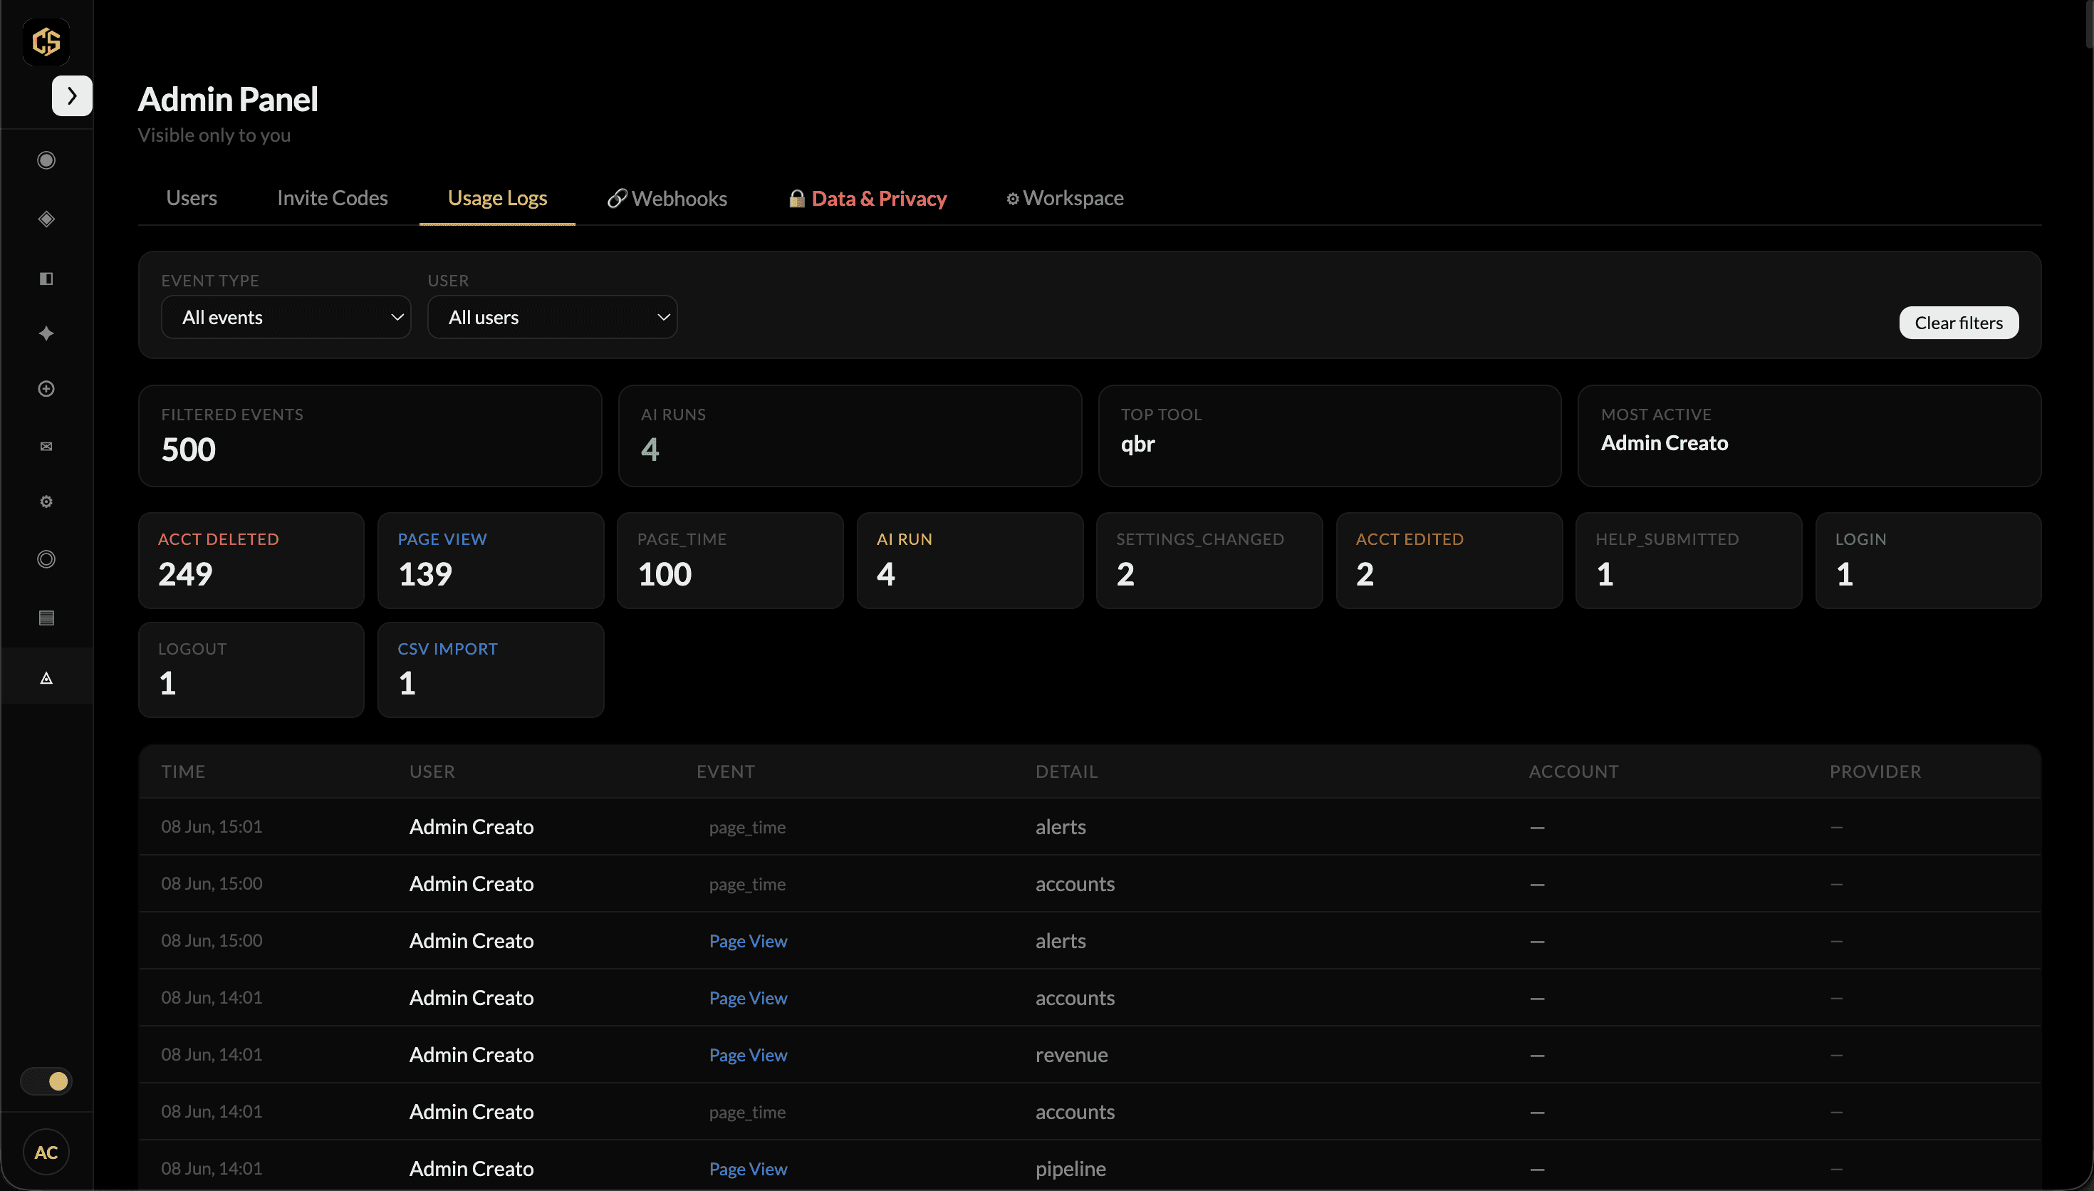The width and height of the screenshot is (2094, 1191).
Task: Open the half-filled square sidebar icon
Action: [x=46, y=279]
